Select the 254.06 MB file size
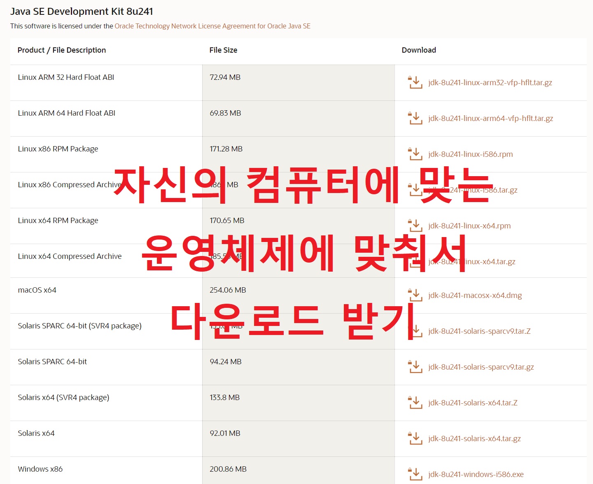Image resolution: width=593 pixels, height=484 pixels. 228,290
